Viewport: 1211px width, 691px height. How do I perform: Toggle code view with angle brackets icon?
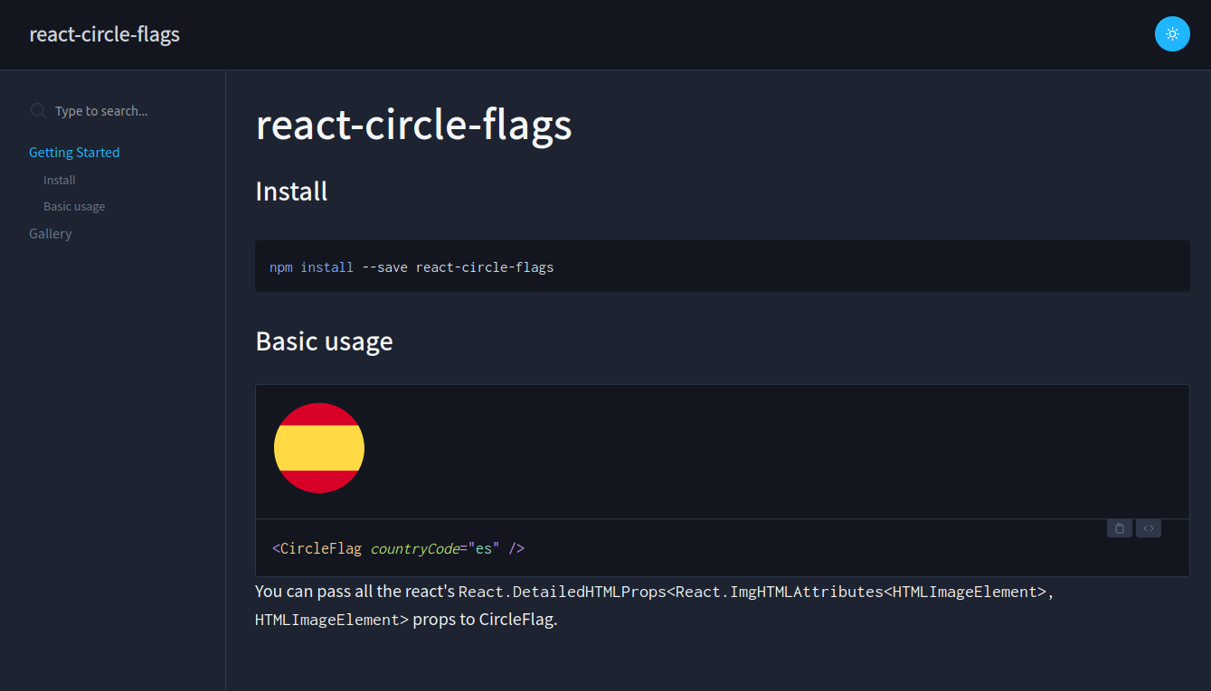tap(1148, 528)
